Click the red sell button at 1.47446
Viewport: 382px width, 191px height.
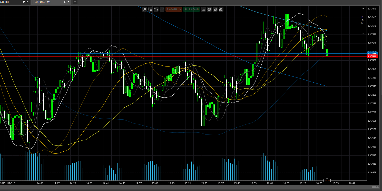coord(174,9)
